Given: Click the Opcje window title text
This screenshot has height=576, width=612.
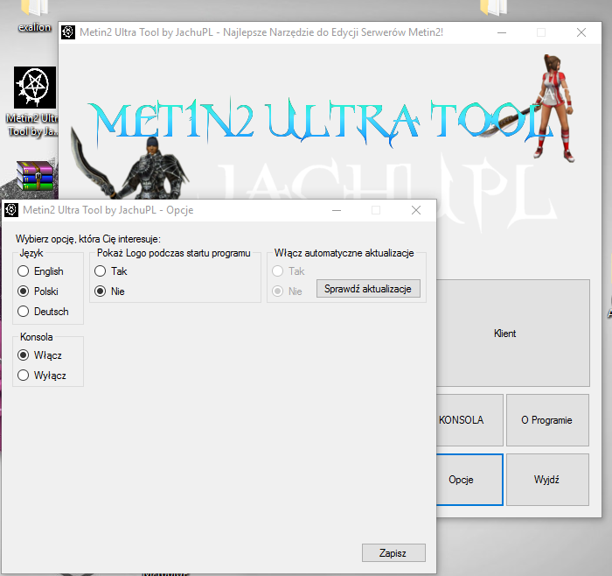Looking at the screenshot, I should point(108,210).
